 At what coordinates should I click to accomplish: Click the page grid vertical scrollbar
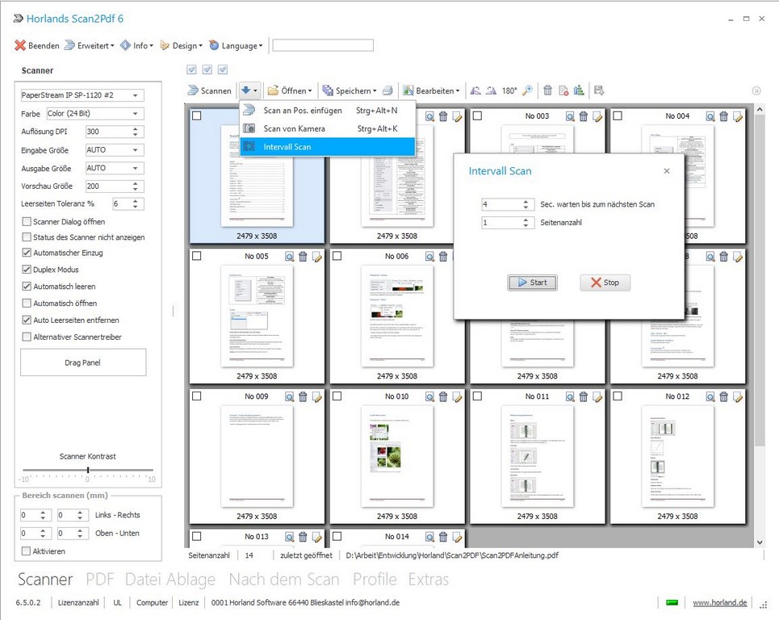tap(760, 325)
